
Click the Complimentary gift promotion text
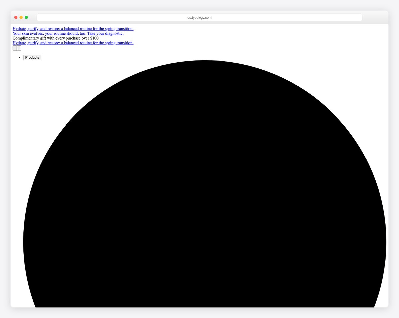pos(55,38)
